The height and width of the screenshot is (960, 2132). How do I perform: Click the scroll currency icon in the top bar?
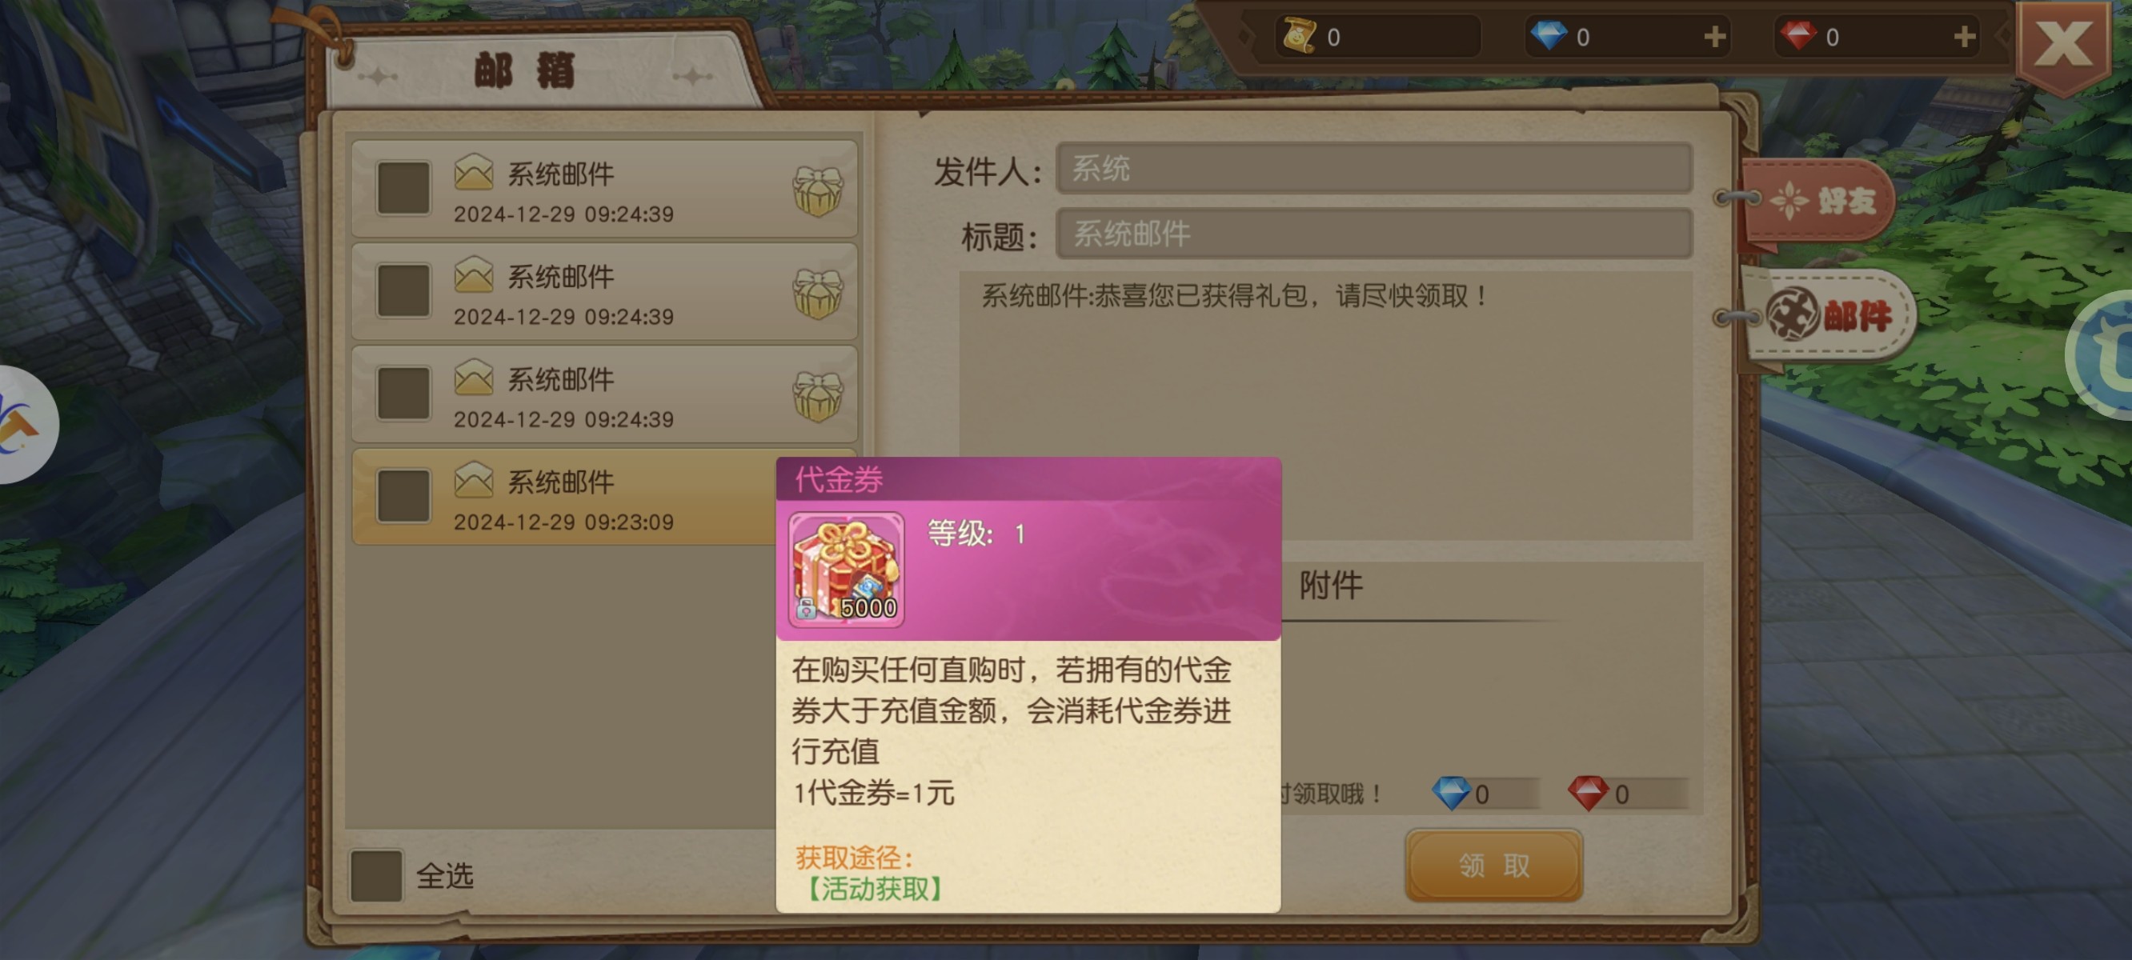[x=1299, y=35]
